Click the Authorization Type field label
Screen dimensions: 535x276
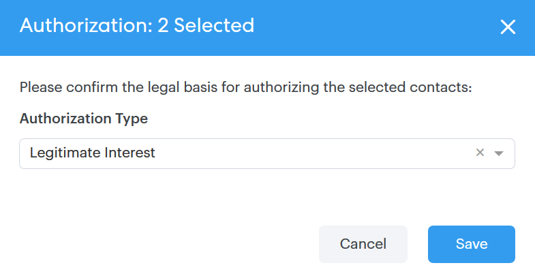coord(84,119)
